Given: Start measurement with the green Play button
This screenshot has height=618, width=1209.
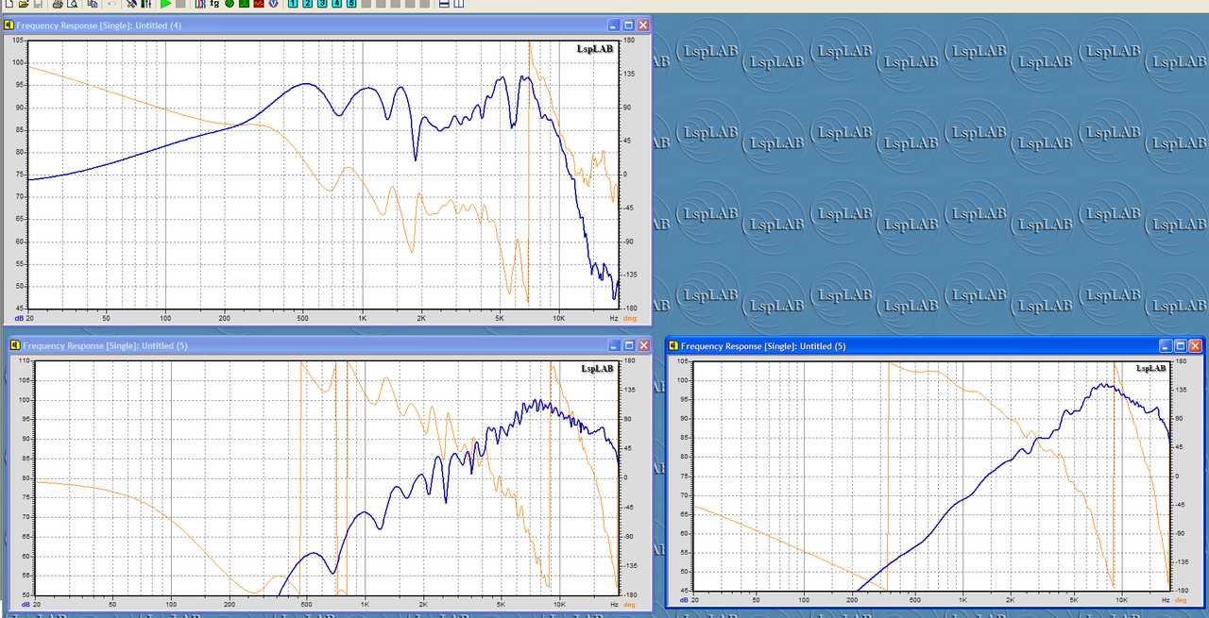Looking at the screenshot, I should click(166, 4).
